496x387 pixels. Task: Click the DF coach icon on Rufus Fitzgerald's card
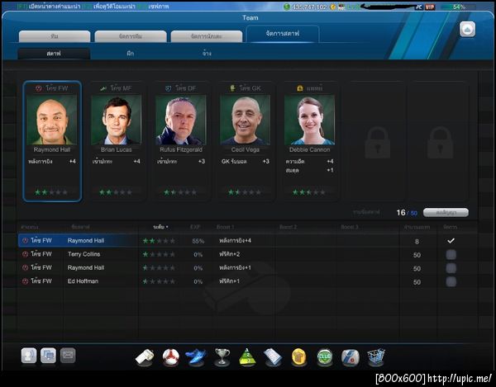pos(169,88)
